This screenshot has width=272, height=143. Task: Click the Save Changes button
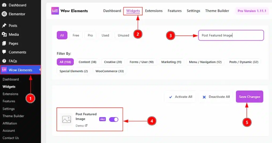tap(249, 97)
